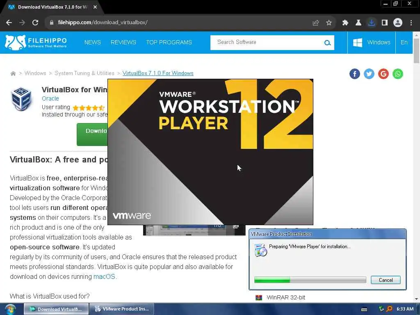Click the Chrome labs flask icon
Image resolution: width=420 pixels, height=315 pixels.
pyautogui.click(x=358, y=23)
